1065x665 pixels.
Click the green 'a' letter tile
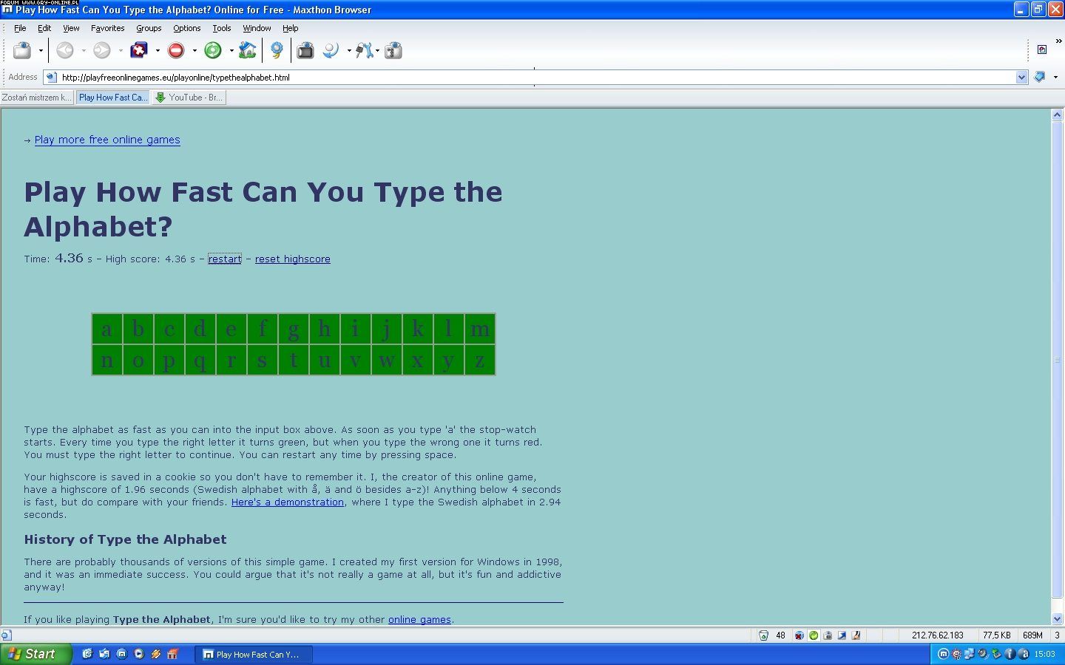pos(107,329)
